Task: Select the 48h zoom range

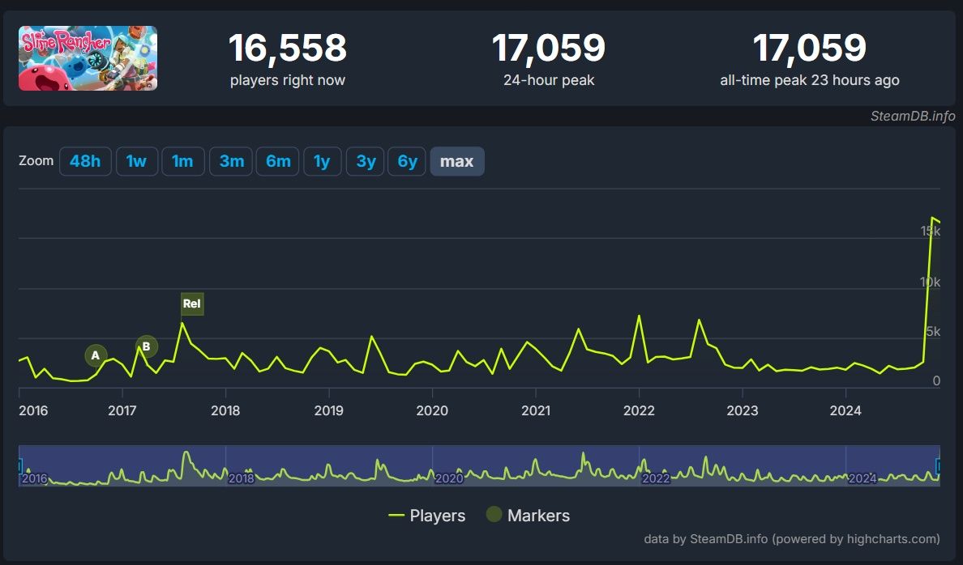Action: click(x=85, y=161)
